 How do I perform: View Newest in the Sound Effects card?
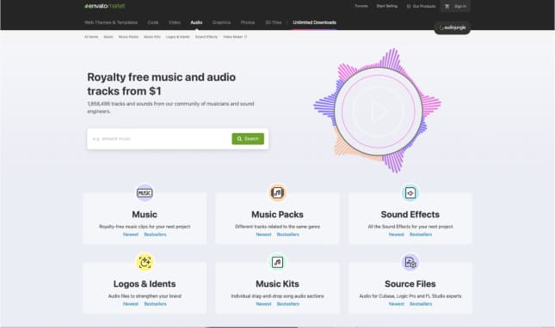click(x=397, y=234)
